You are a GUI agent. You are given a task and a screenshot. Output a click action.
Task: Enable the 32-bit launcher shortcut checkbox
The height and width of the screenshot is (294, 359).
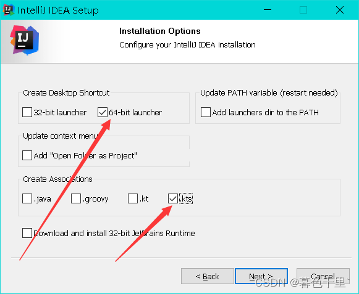[x=27, y=112]
